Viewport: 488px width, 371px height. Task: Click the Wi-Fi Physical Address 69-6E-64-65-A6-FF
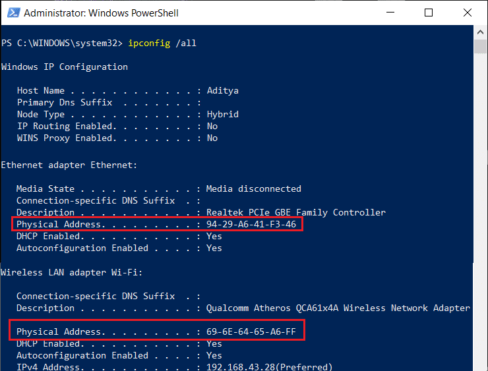[251, 331]
